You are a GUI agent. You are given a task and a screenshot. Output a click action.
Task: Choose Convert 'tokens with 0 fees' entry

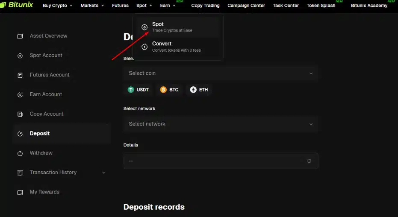(178, 47)
